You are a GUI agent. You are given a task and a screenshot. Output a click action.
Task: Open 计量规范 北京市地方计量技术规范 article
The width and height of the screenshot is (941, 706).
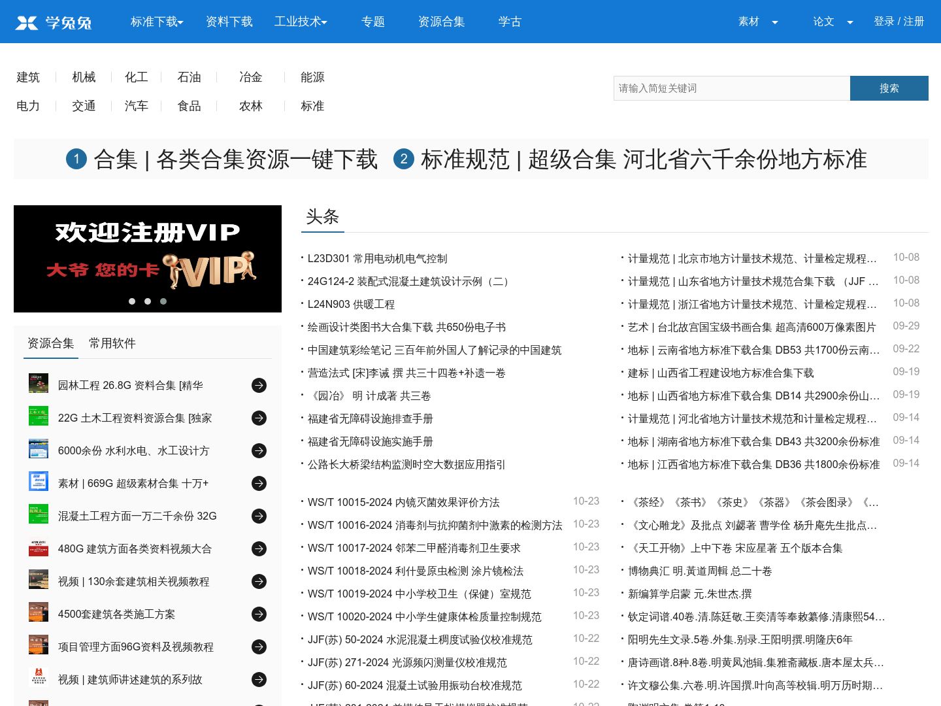(x=753, y=259)
